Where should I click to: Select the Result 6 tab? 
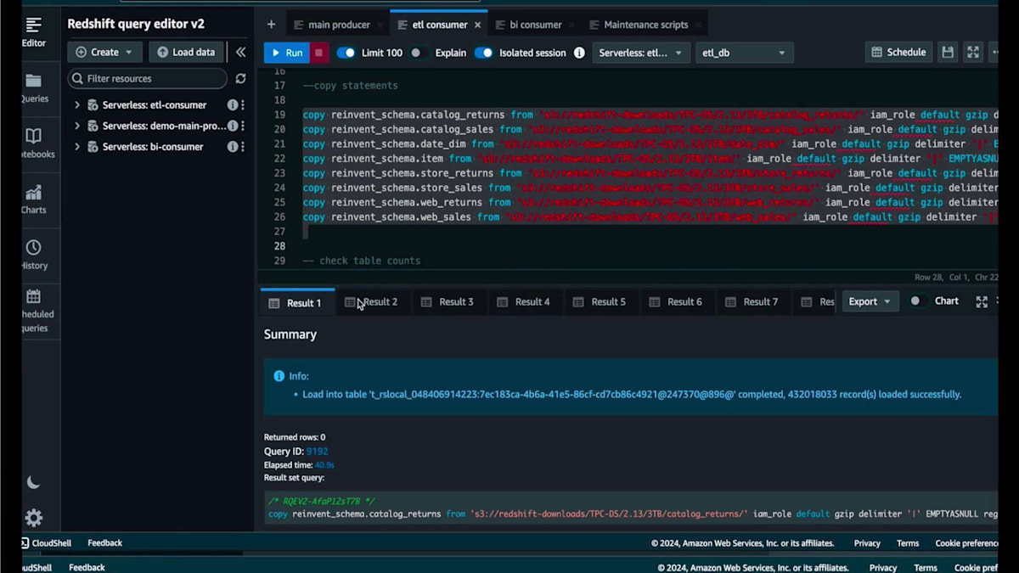click(x=676, y=302)
